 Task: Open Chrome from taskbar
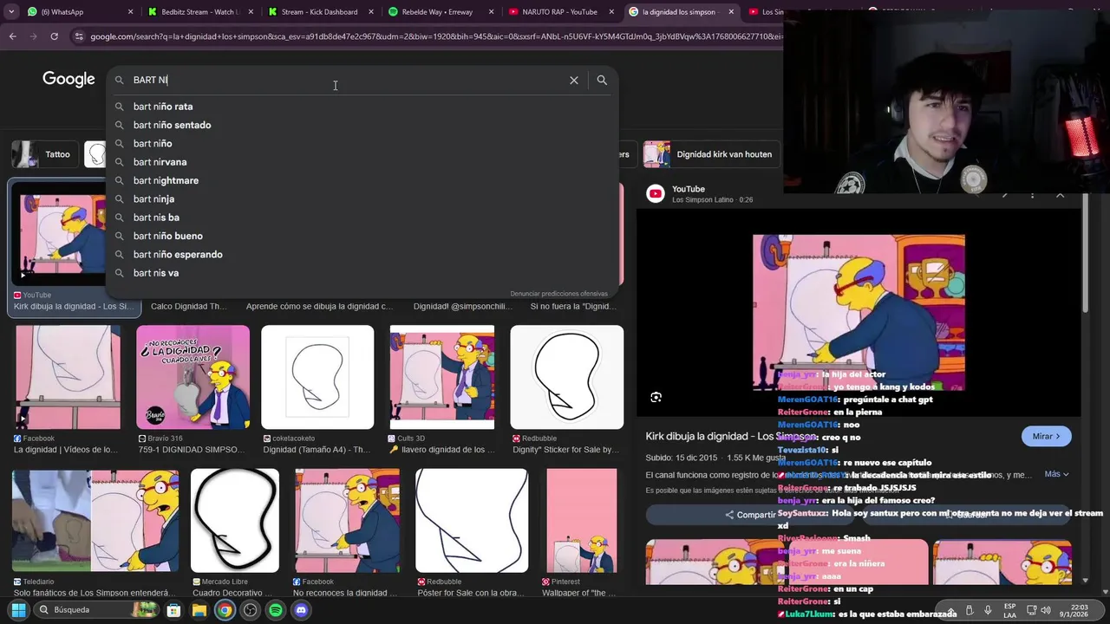coord(225,610)
